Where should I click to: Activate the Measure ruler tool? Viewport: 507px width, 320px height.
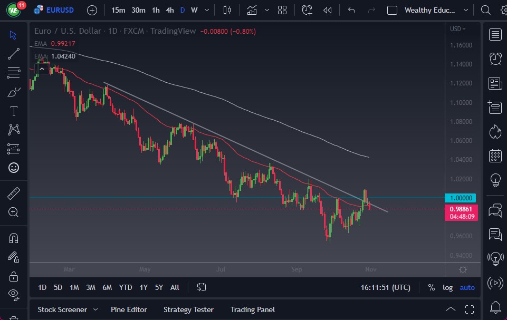13,193
